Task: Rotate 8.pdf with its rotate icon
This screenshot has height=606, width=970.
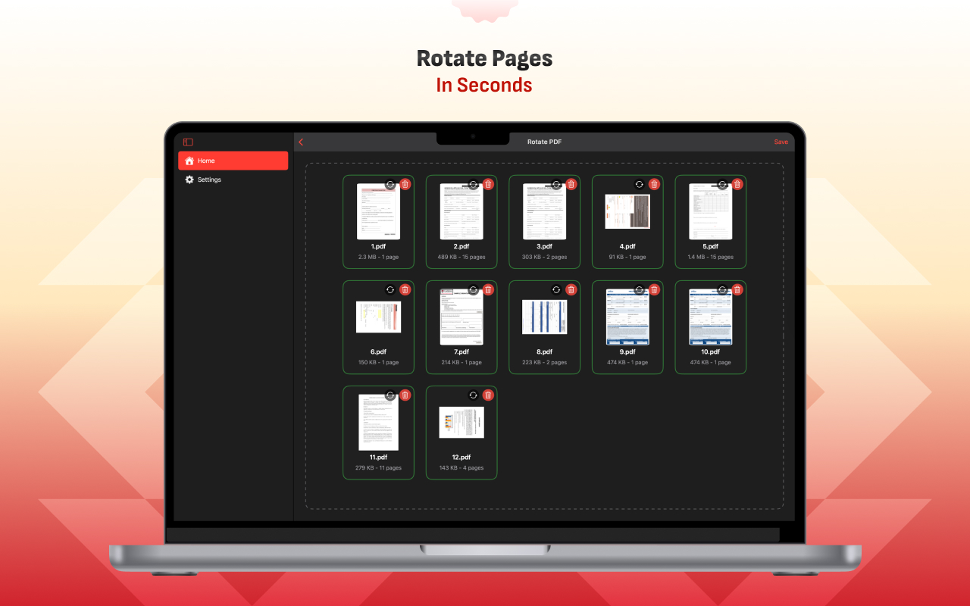Action: point(556,289)
